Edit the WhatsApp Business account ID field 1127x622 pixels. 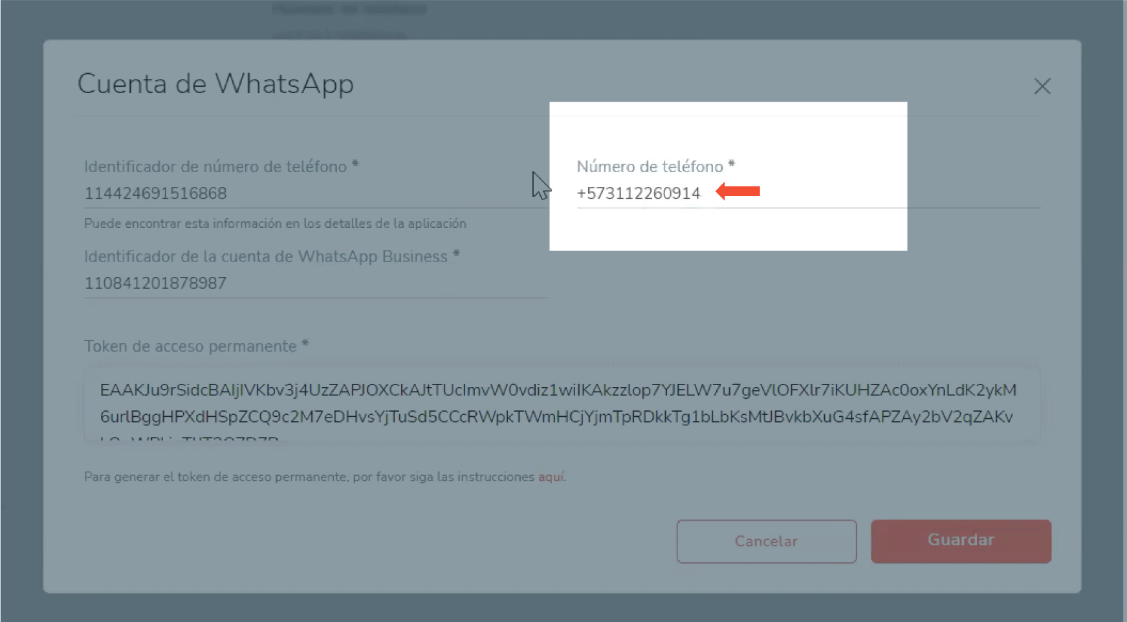click(316, 283)
